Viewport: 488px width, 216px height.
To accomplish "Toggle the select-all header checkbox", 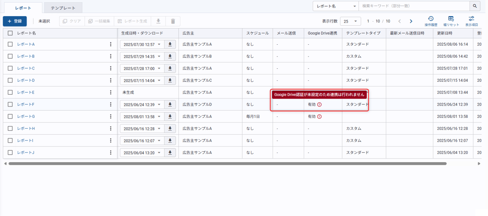I will [10, 33].
